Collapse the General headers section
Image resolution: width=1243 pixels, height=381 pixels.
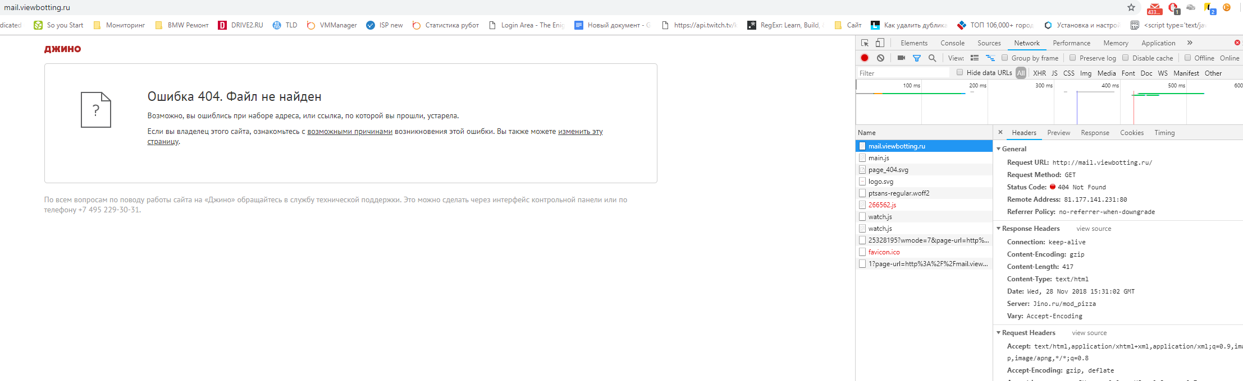pyautogui.click(x=999, y=149)
